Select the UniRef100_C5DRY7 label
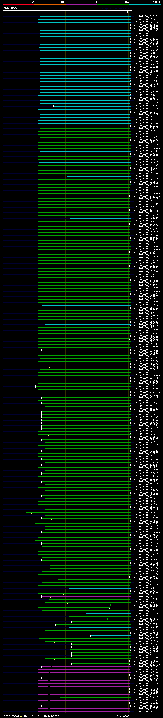This screenshot has height=718, width=163. point(146,372)
